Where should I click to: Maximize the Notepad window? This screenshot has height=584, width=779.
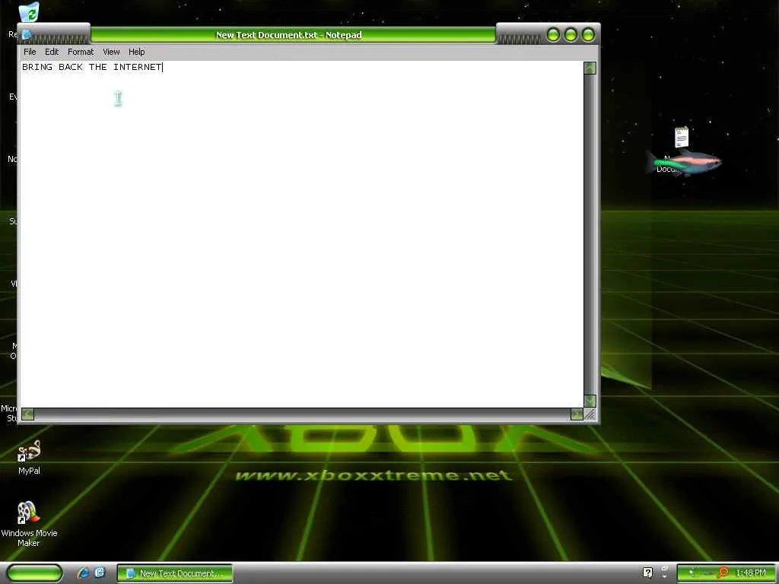click(571, 35)
